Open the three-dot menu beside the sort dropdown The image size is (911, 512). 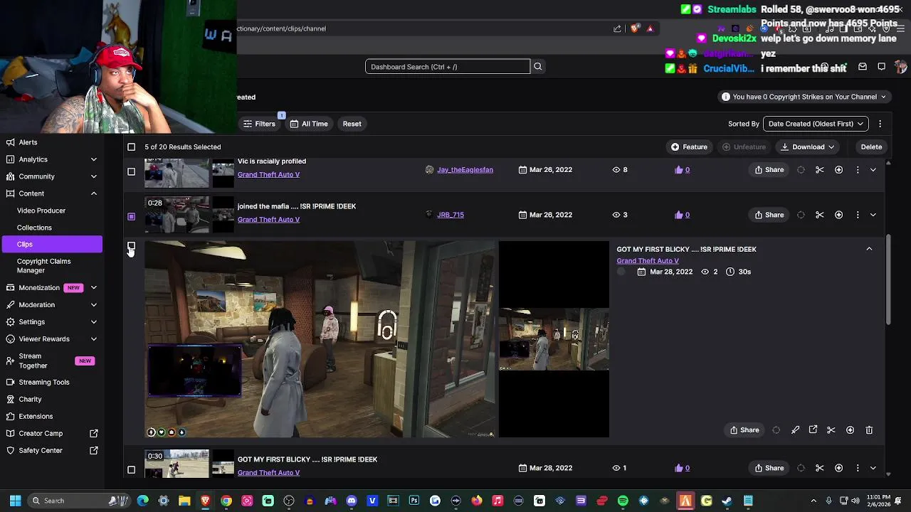880,124
